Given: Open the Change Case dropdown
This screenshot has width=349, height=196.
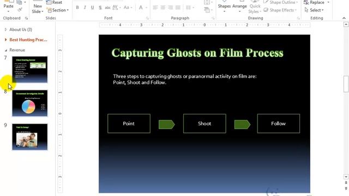Looking at the screenshot, I should click(x=128, y=7).
